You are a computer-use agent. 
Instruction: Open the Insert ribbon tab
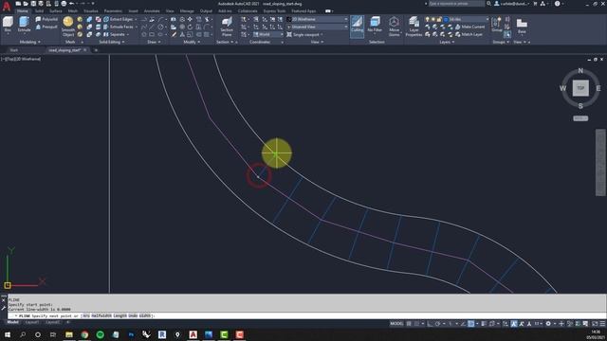(133, 10)
